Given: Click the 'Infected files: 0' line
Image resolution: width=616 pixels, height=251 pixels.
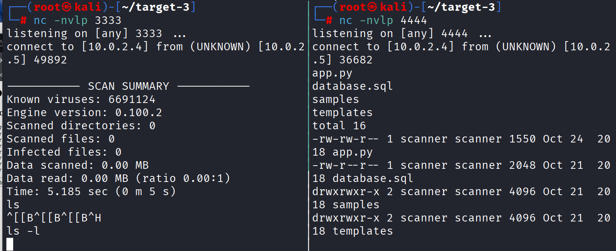Looking at the screenshot, I should tap(64, 152).
